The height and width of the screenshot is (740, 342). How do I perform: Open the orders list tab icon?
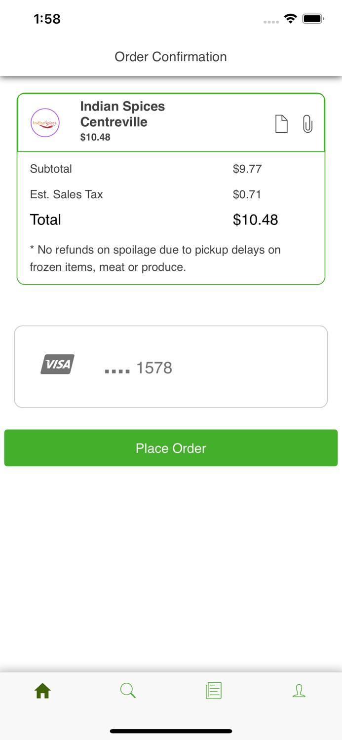pos(214,691)
